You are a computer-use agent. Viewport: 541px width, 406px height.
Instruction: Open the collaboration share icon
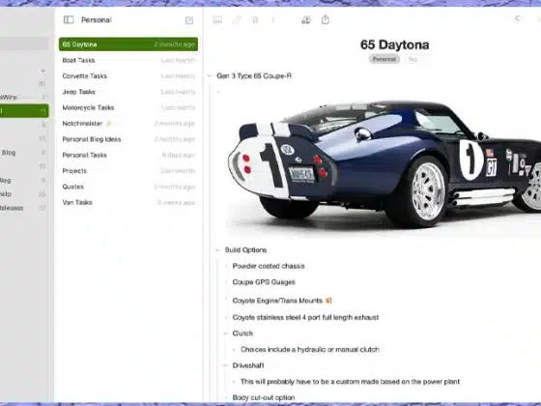[x=306, y=20]
